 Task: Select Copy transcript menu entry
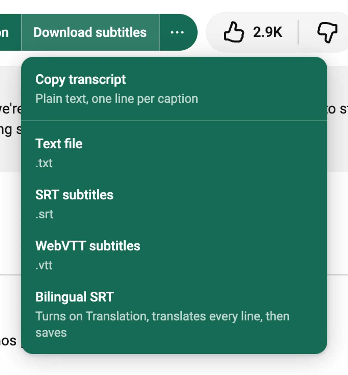tap(174, 89)
